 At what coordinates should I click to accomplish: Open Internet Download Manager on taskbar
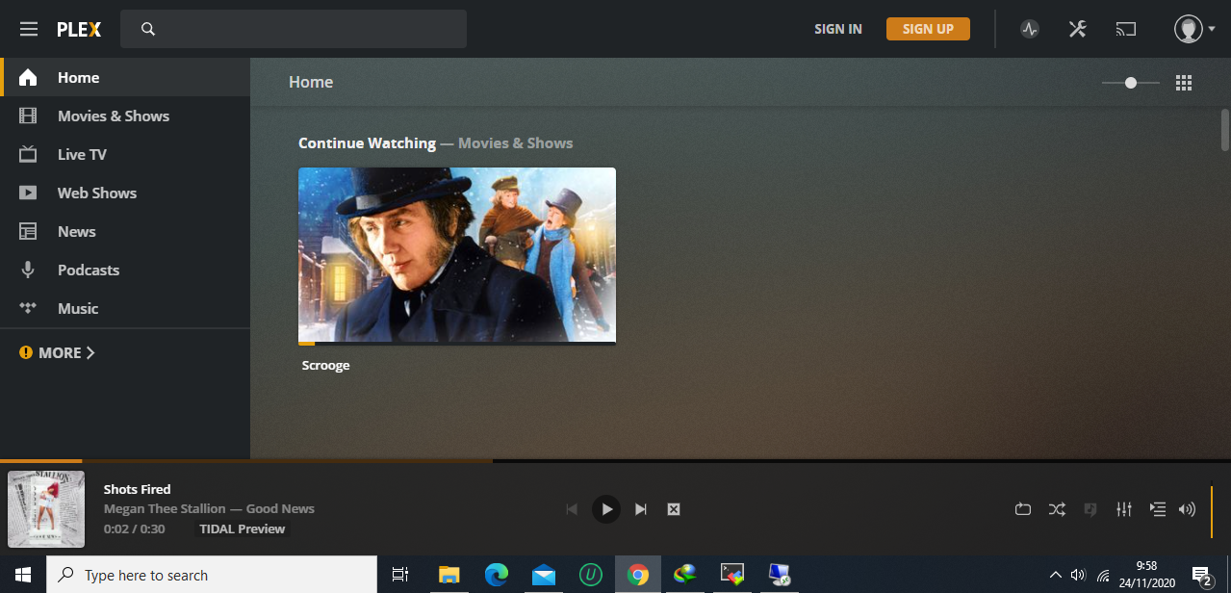pos(684,575)
